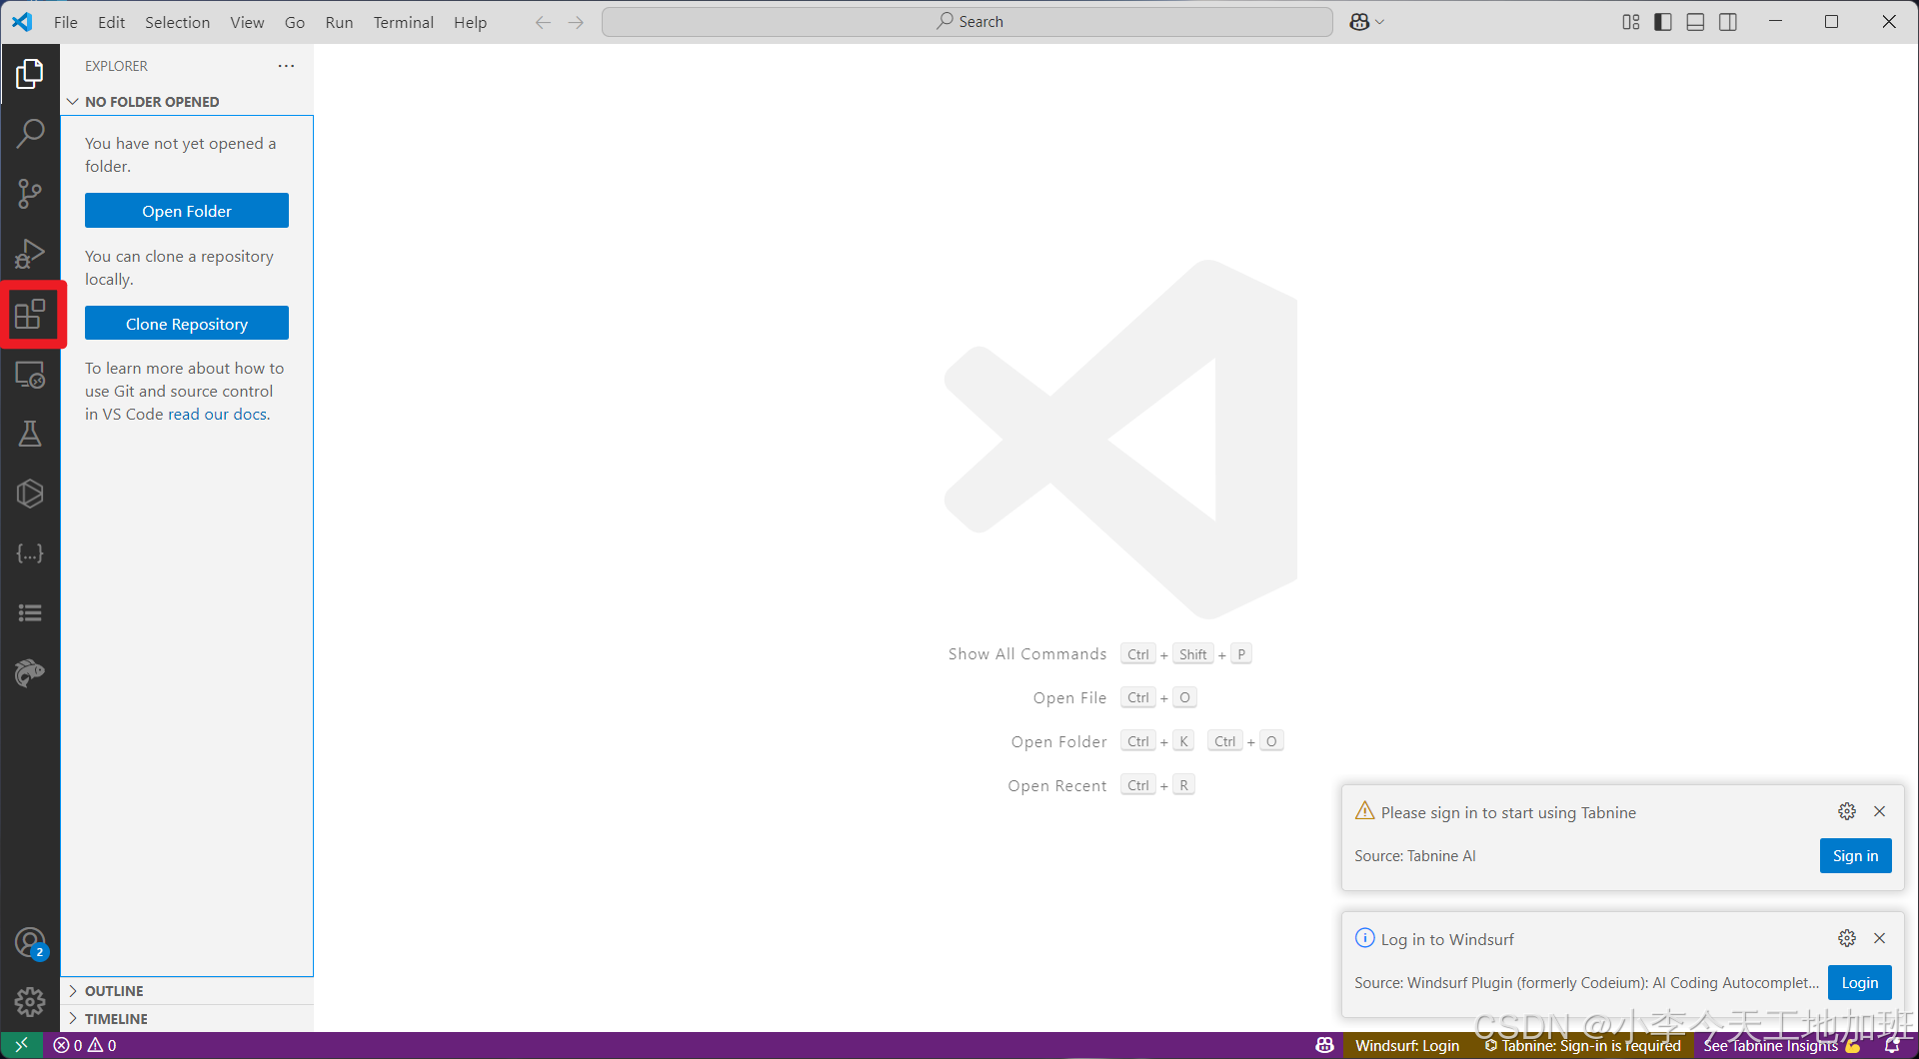Open the curly braces extension view
Viewport: 1919px width, 1059px height.
point(30,553)
